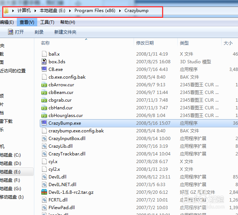This screenshot has height=215, width=238.
Task: Click the cbHand.cur PIC icon
Action: point(44,107)
